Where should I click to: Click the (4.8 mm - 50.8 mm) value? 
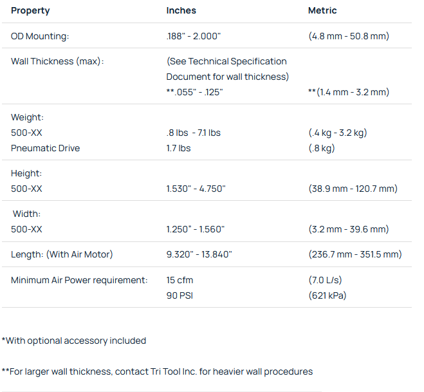click(x=349, y=36)
